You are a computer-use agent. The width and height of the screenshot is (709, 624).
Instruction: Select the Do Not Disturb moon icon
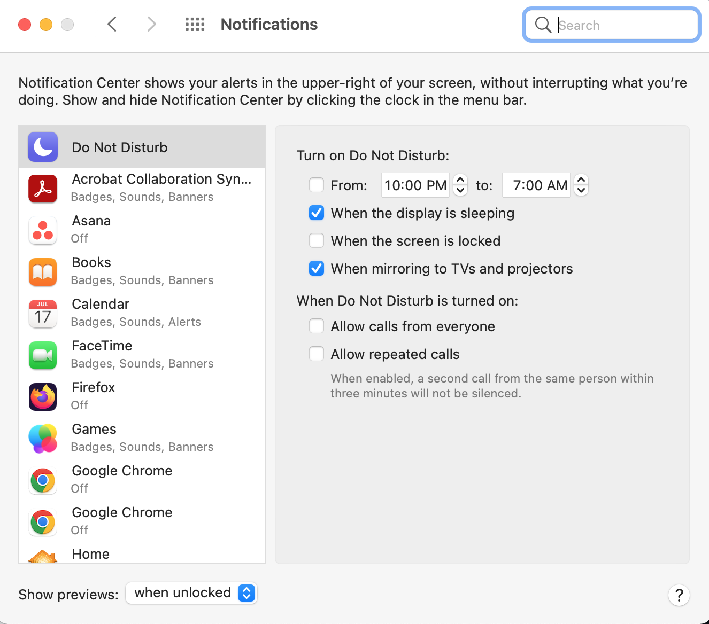tap(42, 147)
